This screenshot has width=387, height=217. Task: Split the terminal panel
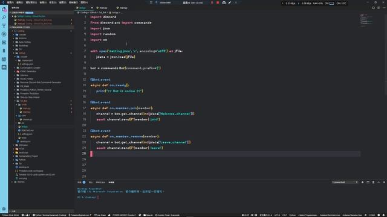(x=368, y=182)
